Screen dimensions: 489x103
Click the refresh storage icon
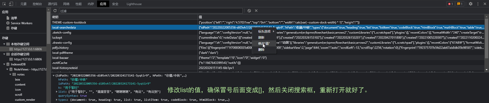pos(55,11)
